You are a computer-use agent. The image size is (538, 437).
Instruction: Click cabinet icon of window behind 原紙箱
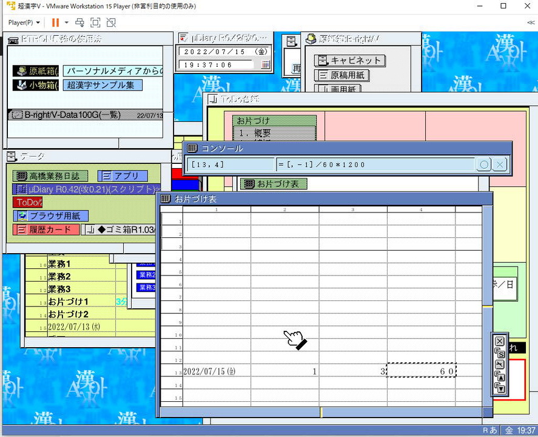291,41
